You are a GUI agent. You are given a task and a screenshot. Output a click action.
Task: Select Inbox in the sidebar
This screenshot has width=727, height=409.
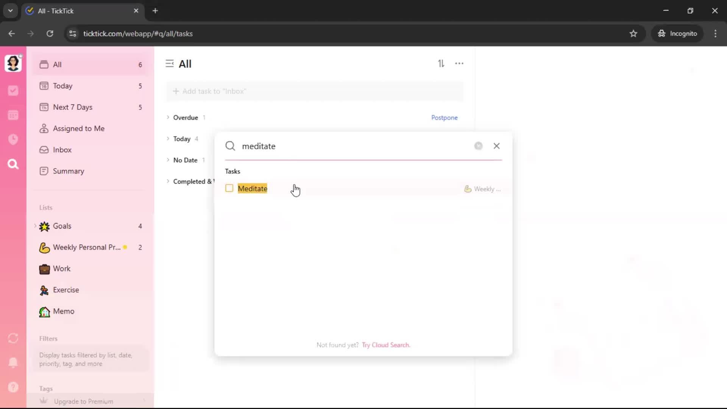(x=62, y=150)
